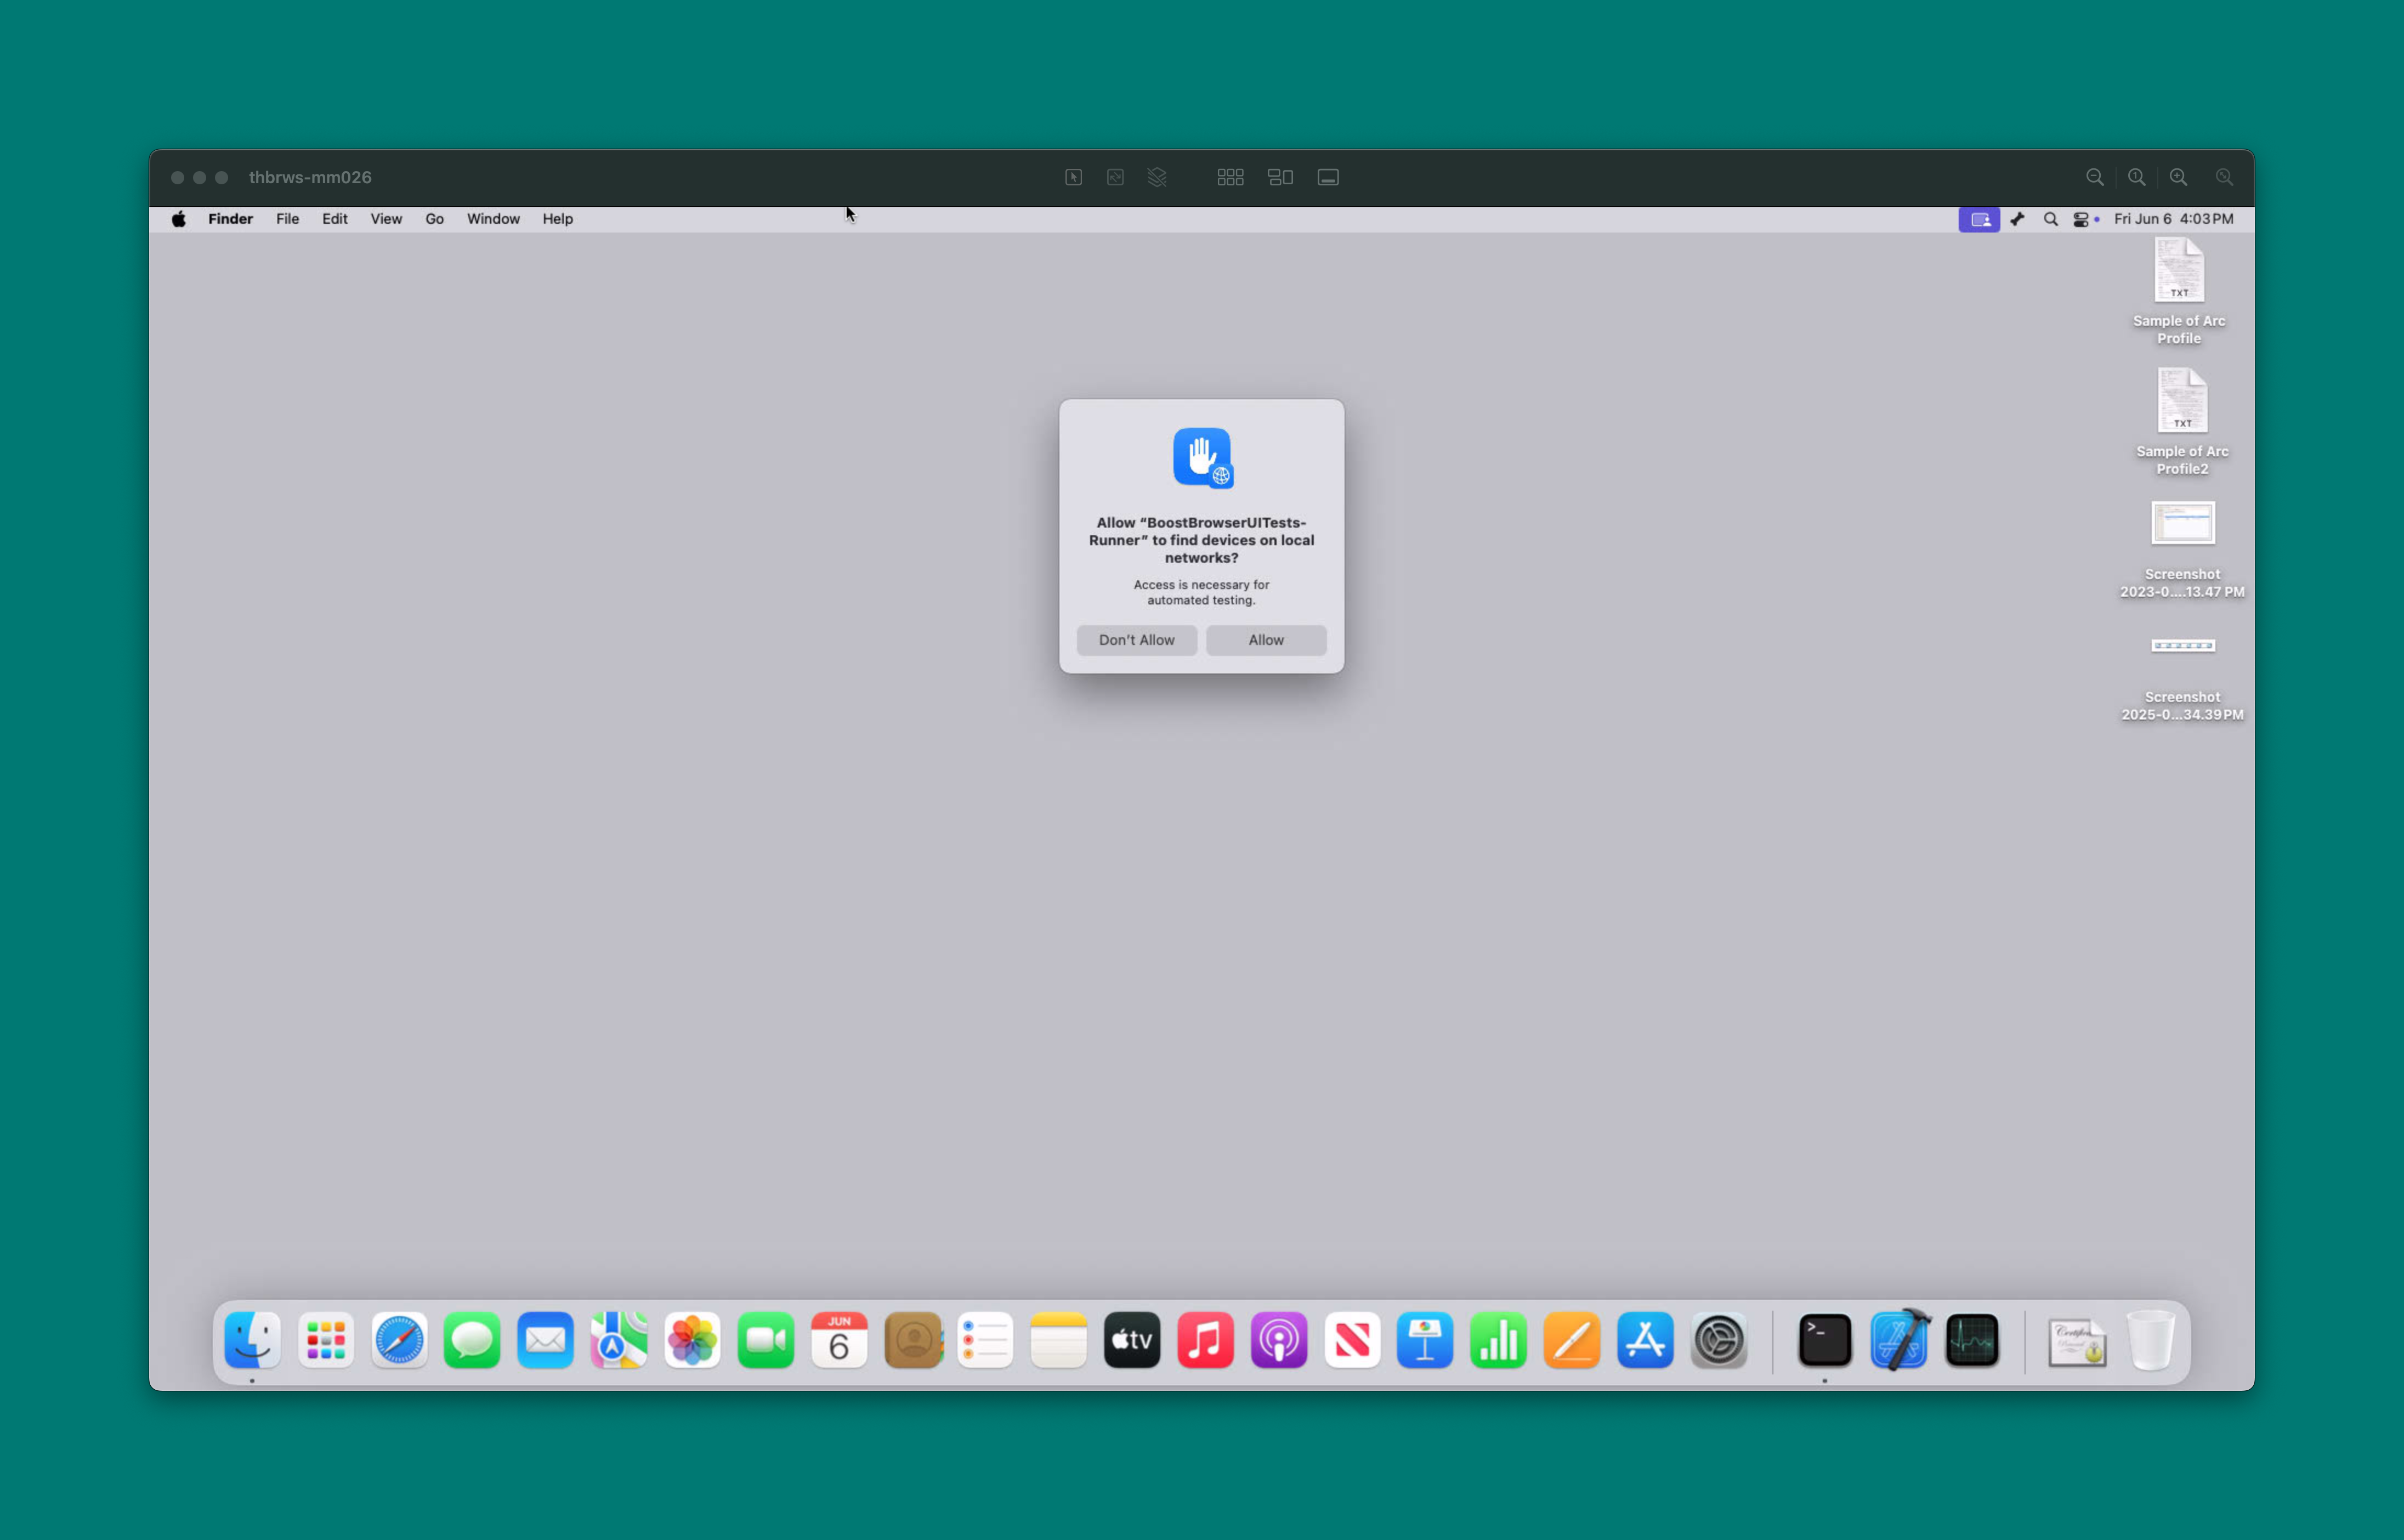Click Don't Allow in the permission dialog
The width and height of the screenshot is (2404, 1540).
pyautogui.click(x=1137, y=640)
